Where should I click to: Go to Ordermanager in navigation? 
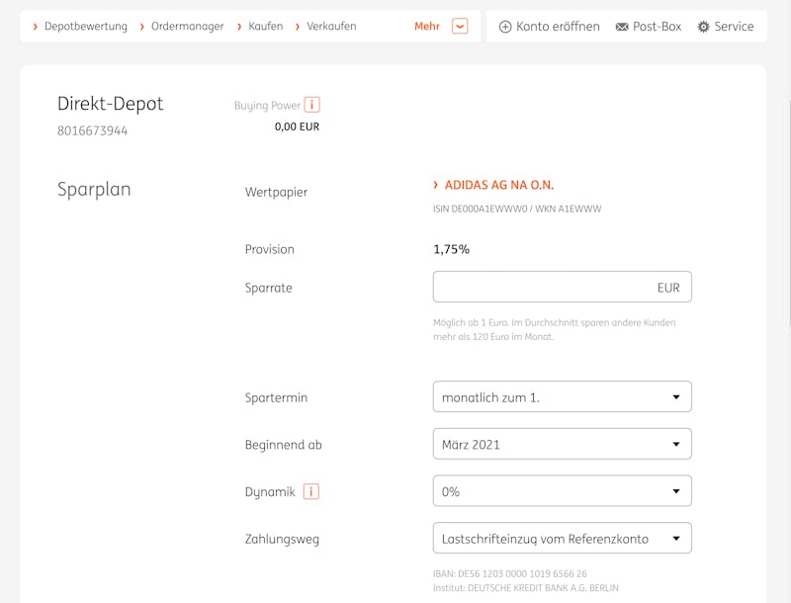(x=187, y=27)
